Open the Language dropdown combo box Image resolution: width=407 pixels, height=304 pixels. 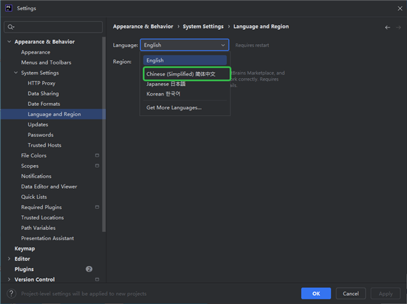coord(185,45)
